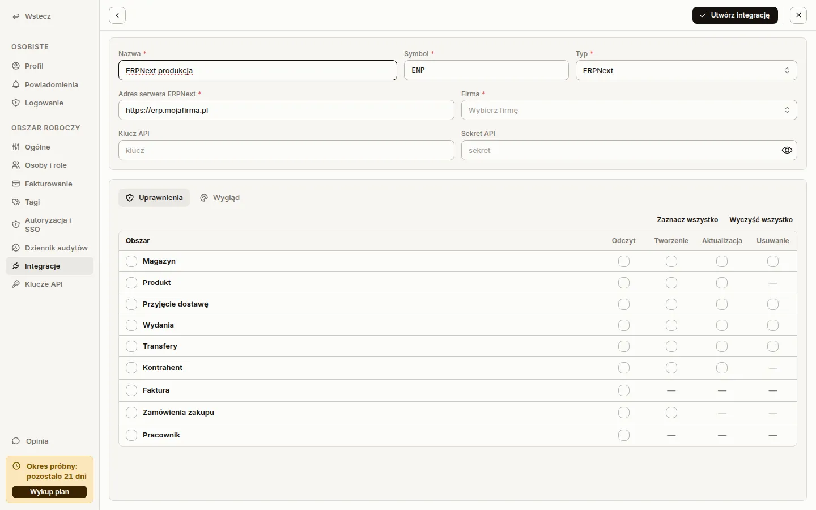Screen dimensions: 816x510
Task: Click the Autoryzacja i SSO shield icon
Action: [16, 224]
